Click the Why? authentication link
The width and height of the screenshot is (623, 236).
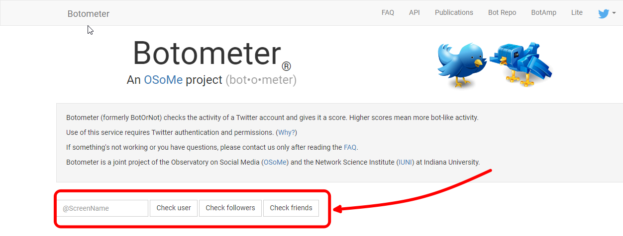[x=287, y=132]
